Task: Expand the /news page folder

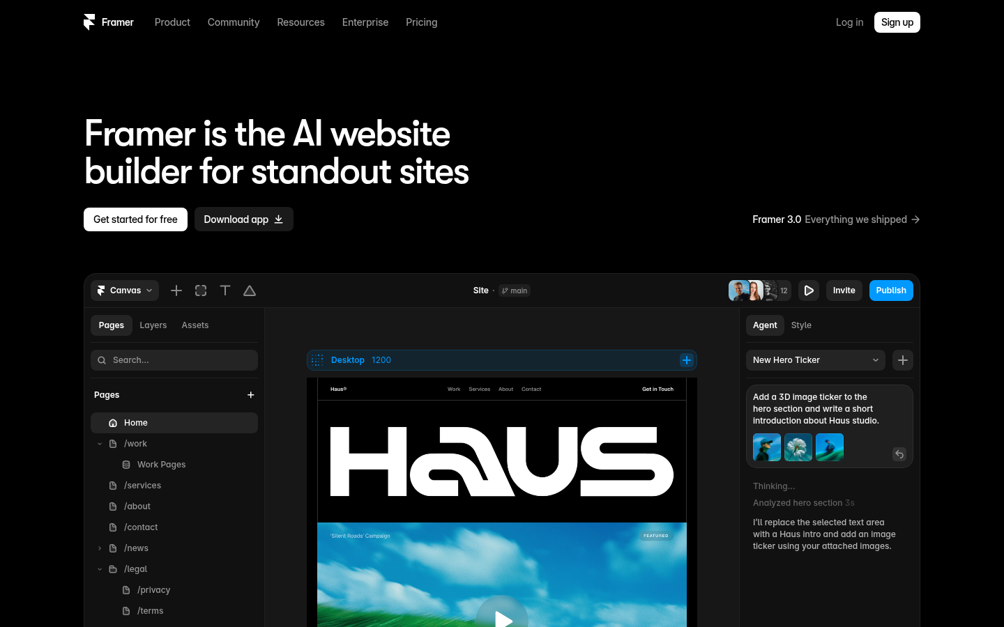Action: 100,548
